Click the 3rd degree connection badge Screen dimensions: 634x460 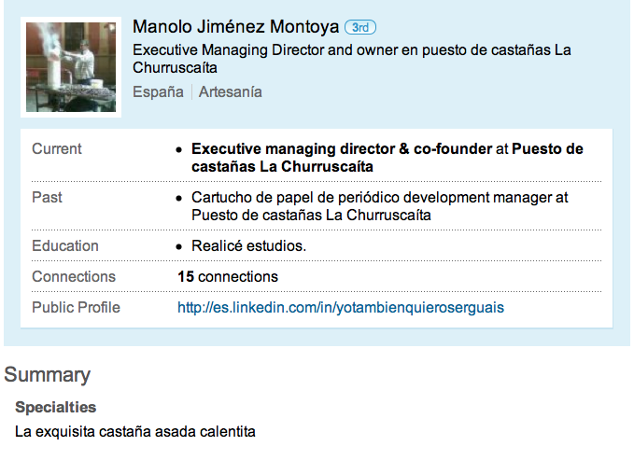point(360,26)
